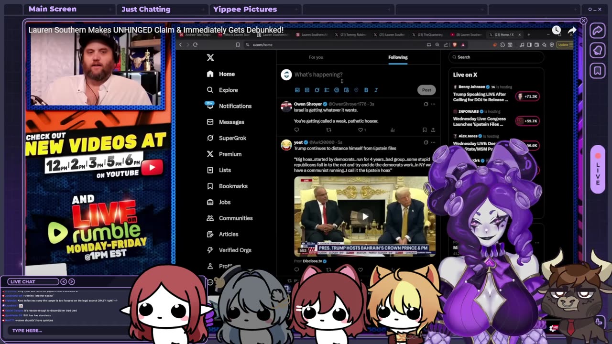Click the overlay share arrow icon

597,31
